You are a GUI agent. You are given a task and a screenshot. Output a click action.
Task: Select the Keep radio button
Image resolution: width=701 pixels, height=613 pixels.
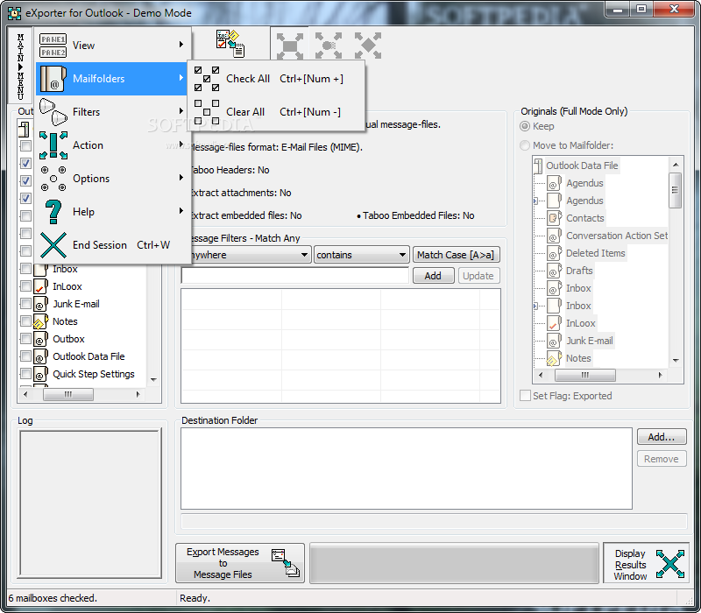coord(525,126)
